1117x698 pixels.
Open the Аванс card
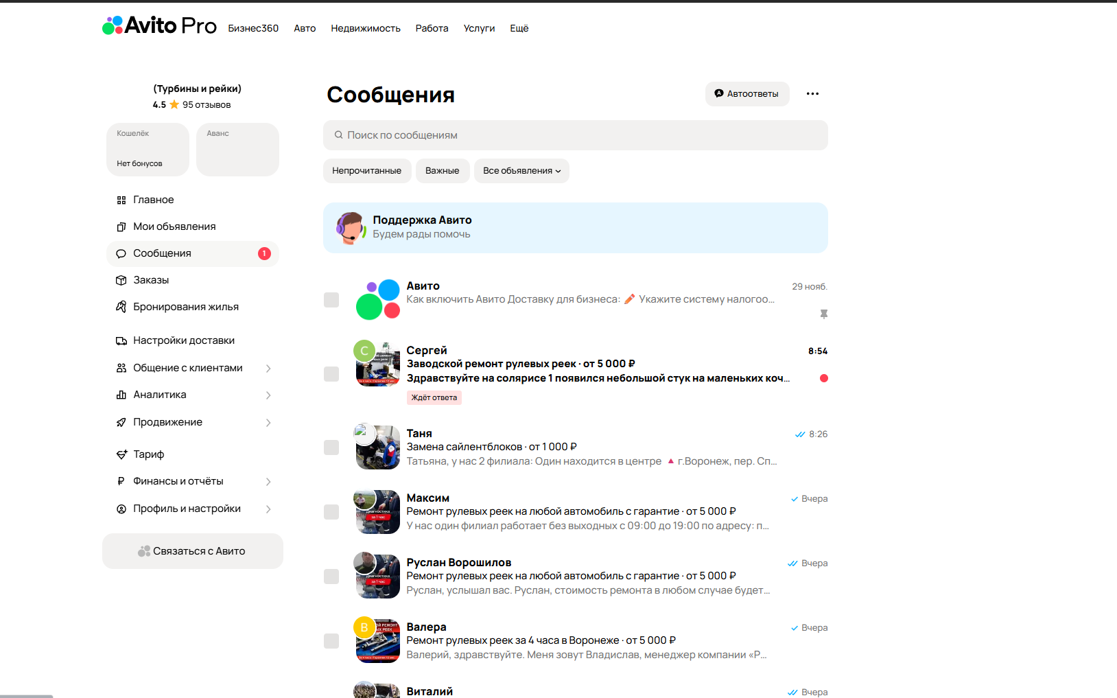click(237, 150)
